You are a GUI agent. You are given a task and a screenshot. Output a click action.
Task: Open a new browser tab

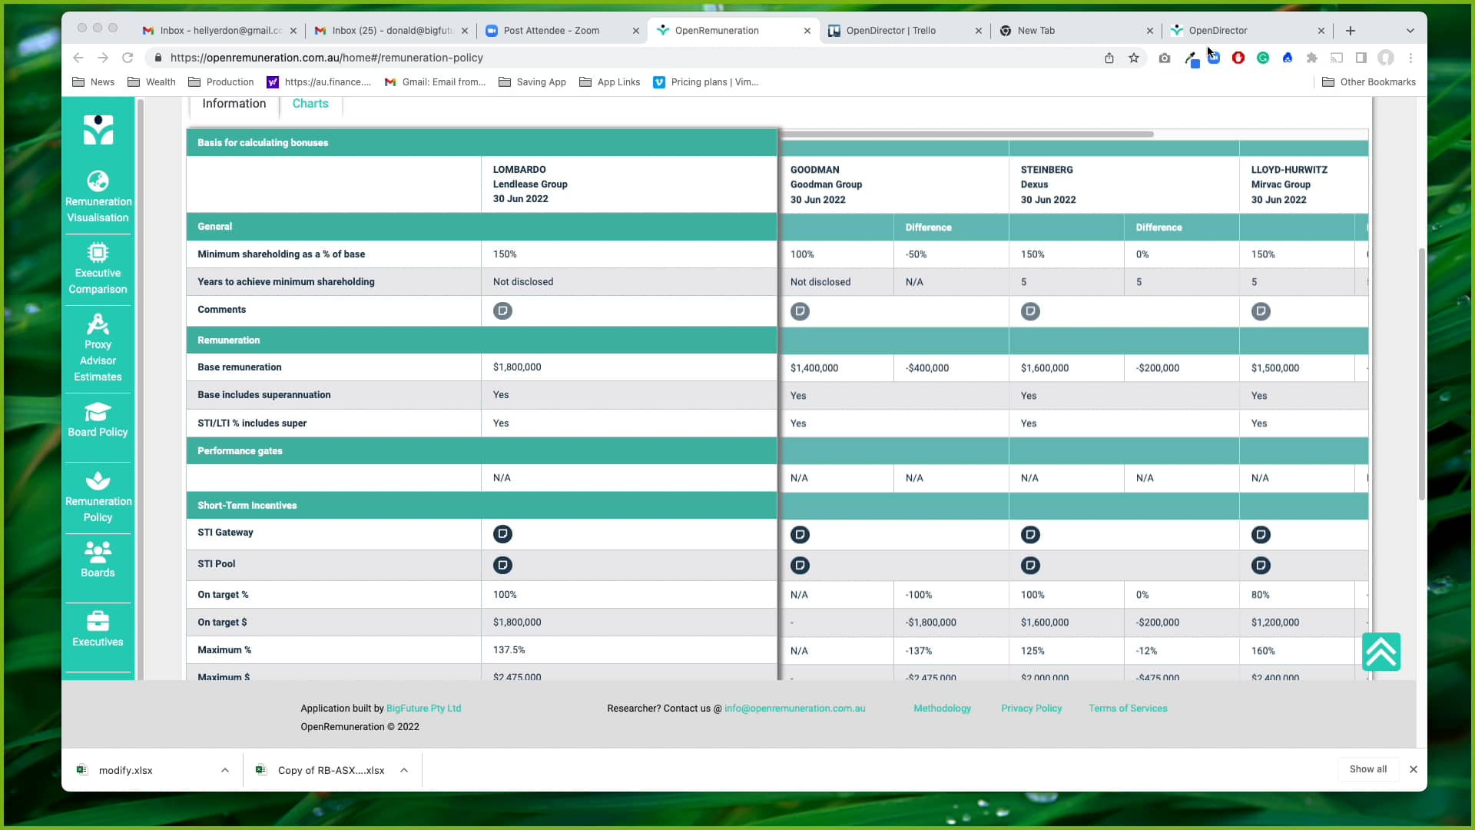1351,31
